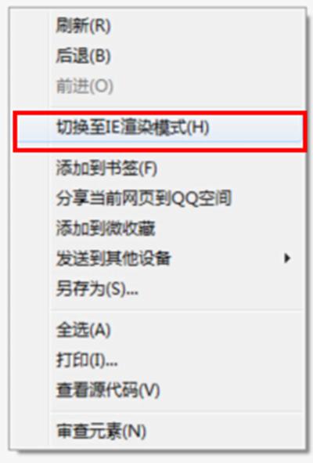The height and width of the screenshot is (463, 313).
Task: Click the blank icon gutter beside 刷新(R)
Action: [x=30, y=25]
